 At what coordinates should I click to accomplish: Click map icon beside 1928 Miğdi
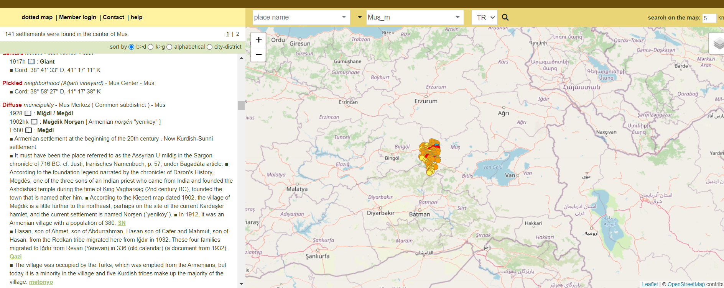click(x=28, y=113)
